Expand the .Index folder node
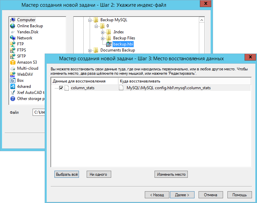The image size is (257, 203). click(x=102, y=32)
